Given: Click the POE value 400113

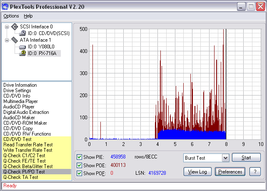Looking at the screenshot, I should pyautogui.click(x=118, y=165).
